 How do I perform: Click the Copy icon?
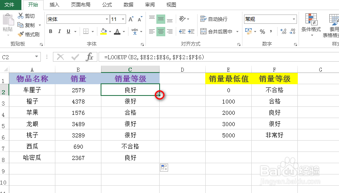[x=20, y=25]
